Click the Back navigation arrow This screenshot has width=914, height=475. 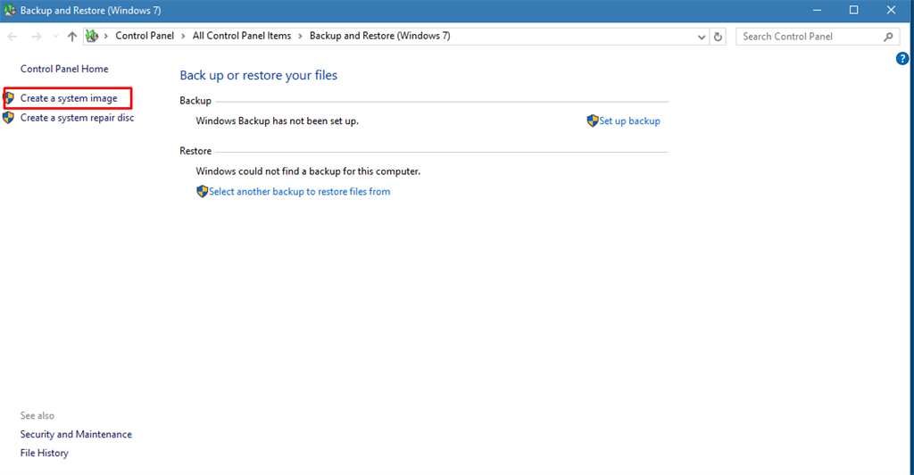point(12,37)
